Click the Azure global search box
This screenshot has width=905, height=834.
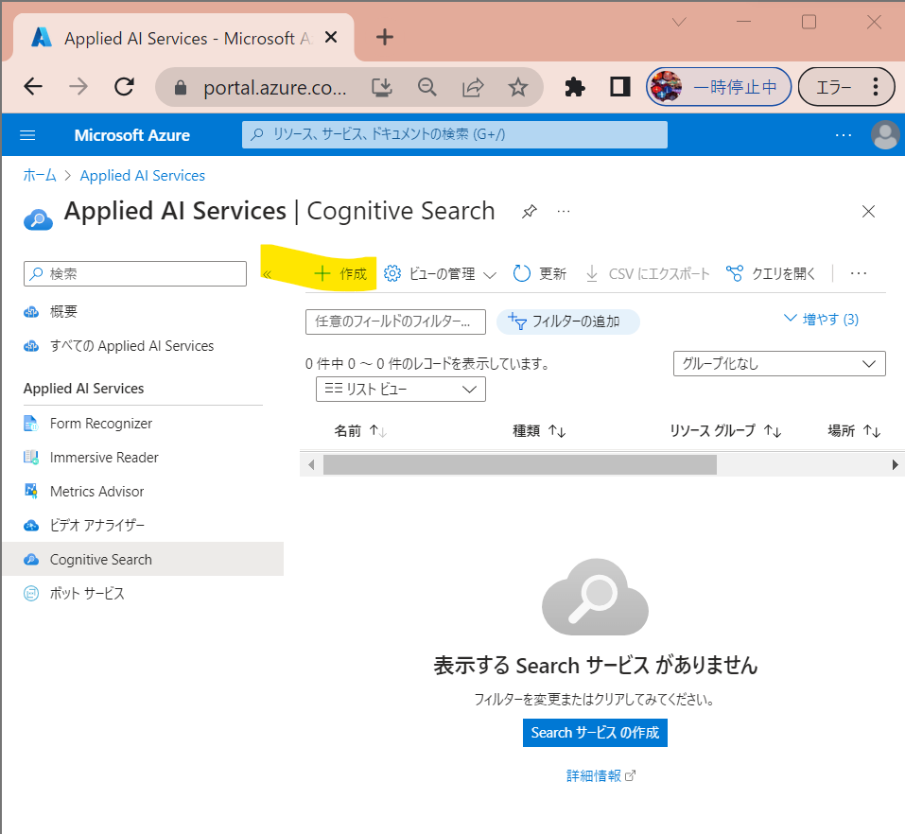click(x=454, y=134)
